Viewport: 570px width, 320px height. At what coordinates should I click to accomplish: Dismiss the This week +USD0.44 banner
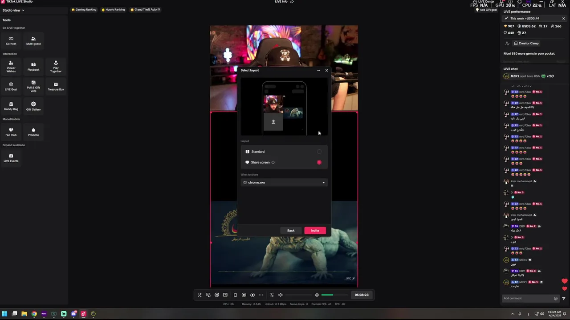563,19
